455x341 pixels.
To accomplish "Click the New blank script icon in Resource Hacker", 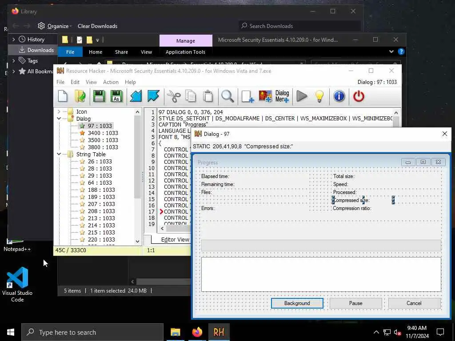I will click(x=63, y=96).
